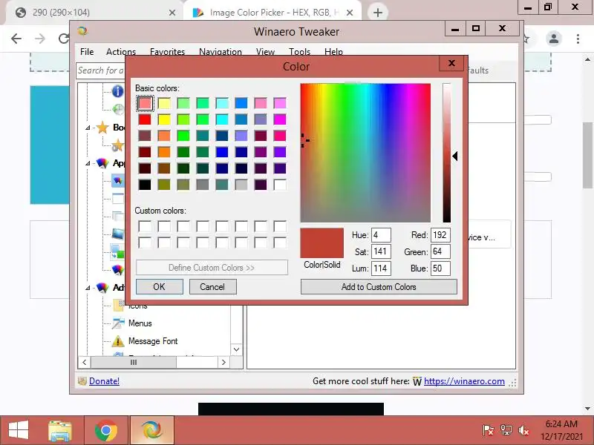
Task: Click the Menus tree icon
Action: (x=118, y=323)
